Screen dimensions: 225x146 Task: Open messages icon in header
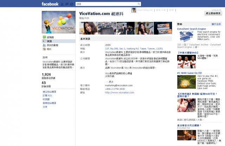[x=67, y=4]
